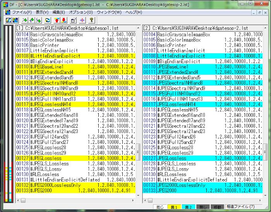The image size is (271, 212).
Task: Jump to next difference with red down arrow
Action: 64,20
